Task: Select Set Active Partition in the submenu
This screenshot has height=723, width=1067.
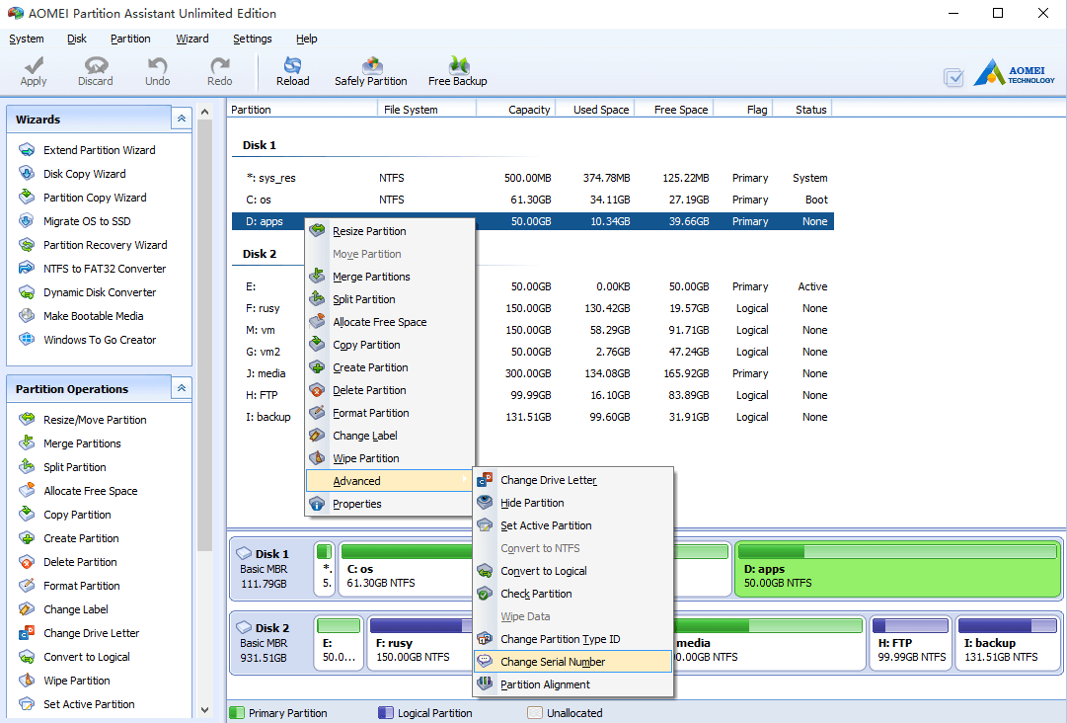Action: point(572,525)
